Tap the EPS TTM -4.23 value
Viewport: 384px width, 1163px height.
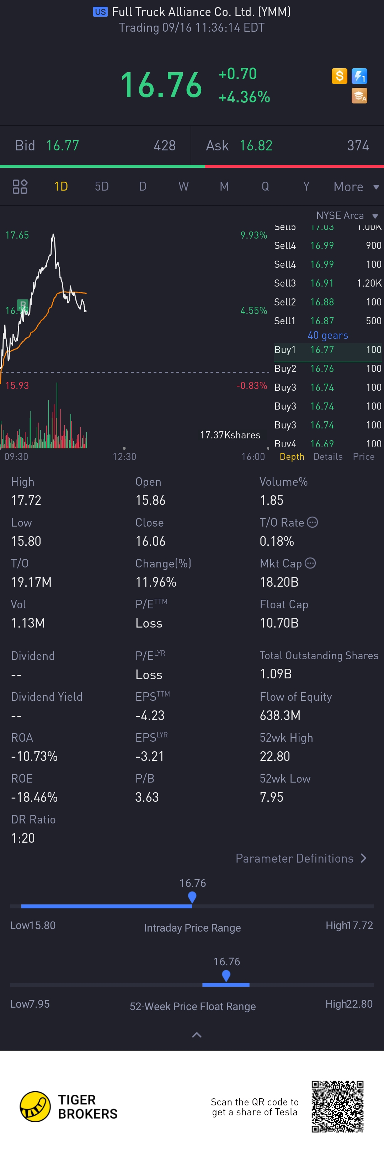tap(150, 715)
